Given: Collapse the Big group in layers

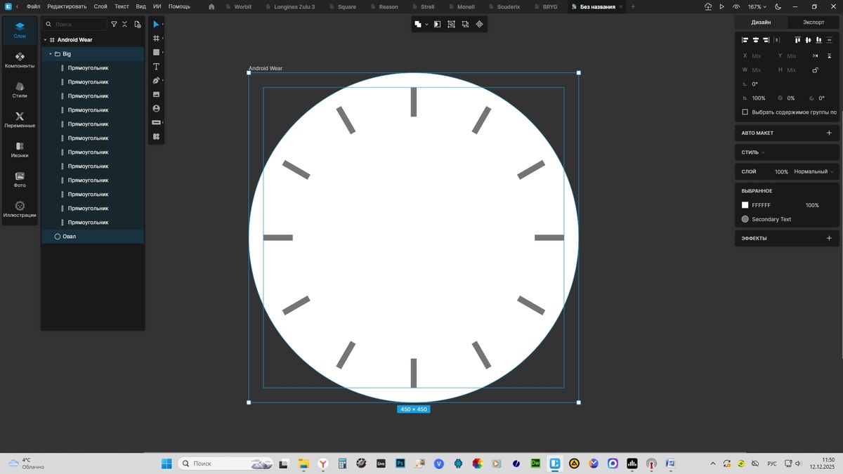Looking at the screenshot, I should [50, 54].
